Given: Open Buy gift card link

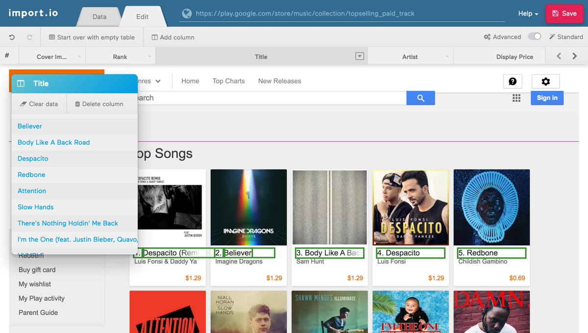Looking at the screenshot, I should pyautogui.click(x=37, y=270).
